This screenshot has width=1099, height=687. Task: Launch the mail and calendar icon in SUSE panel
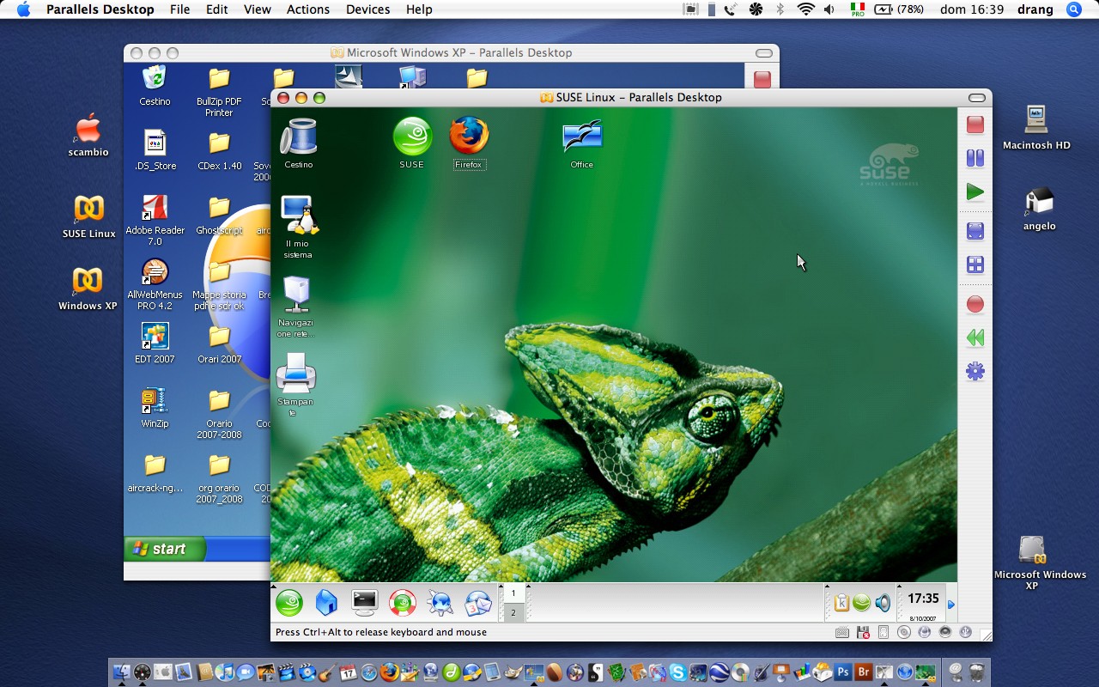[478, 603]
